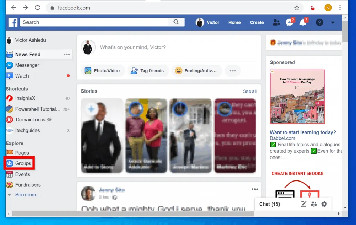This screenshot has width=356, height=225.
Task: Open notifications via the bell icon
Action: click(303, 22)
